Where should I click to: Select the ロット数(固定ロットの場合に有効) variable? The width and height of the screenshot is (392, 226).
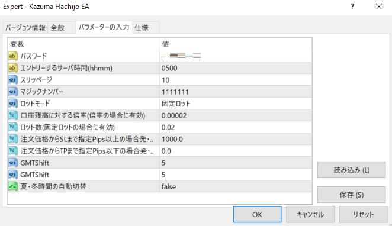pyautogui.click(x=68, y=127)
